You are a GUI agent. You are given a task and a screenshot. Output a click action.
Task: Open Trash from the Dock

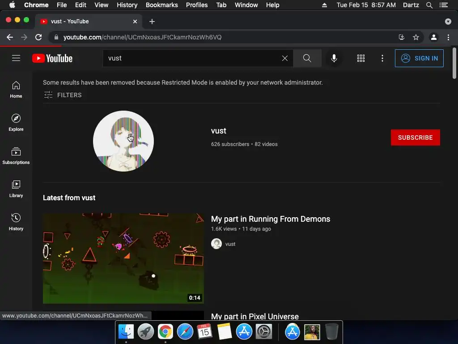(332, 332)
